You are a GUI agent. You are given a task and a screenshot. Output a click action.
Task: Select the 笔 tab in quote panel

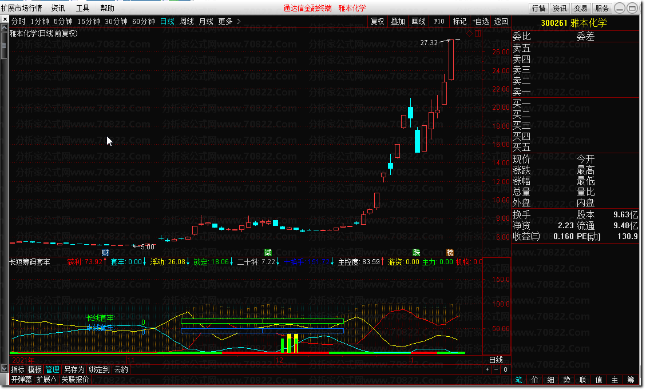click(x=519, y=380)
